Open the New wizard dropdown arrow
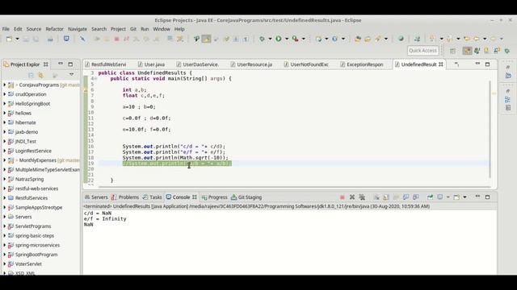517x290 pixels. click(17, 39)
